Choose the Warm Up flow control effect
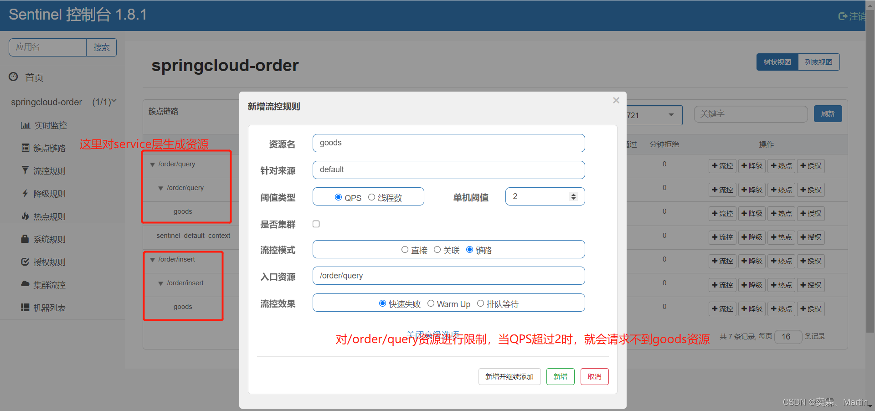Image resolution: width=875 pixels, height=411 pixels. [431, 303]
